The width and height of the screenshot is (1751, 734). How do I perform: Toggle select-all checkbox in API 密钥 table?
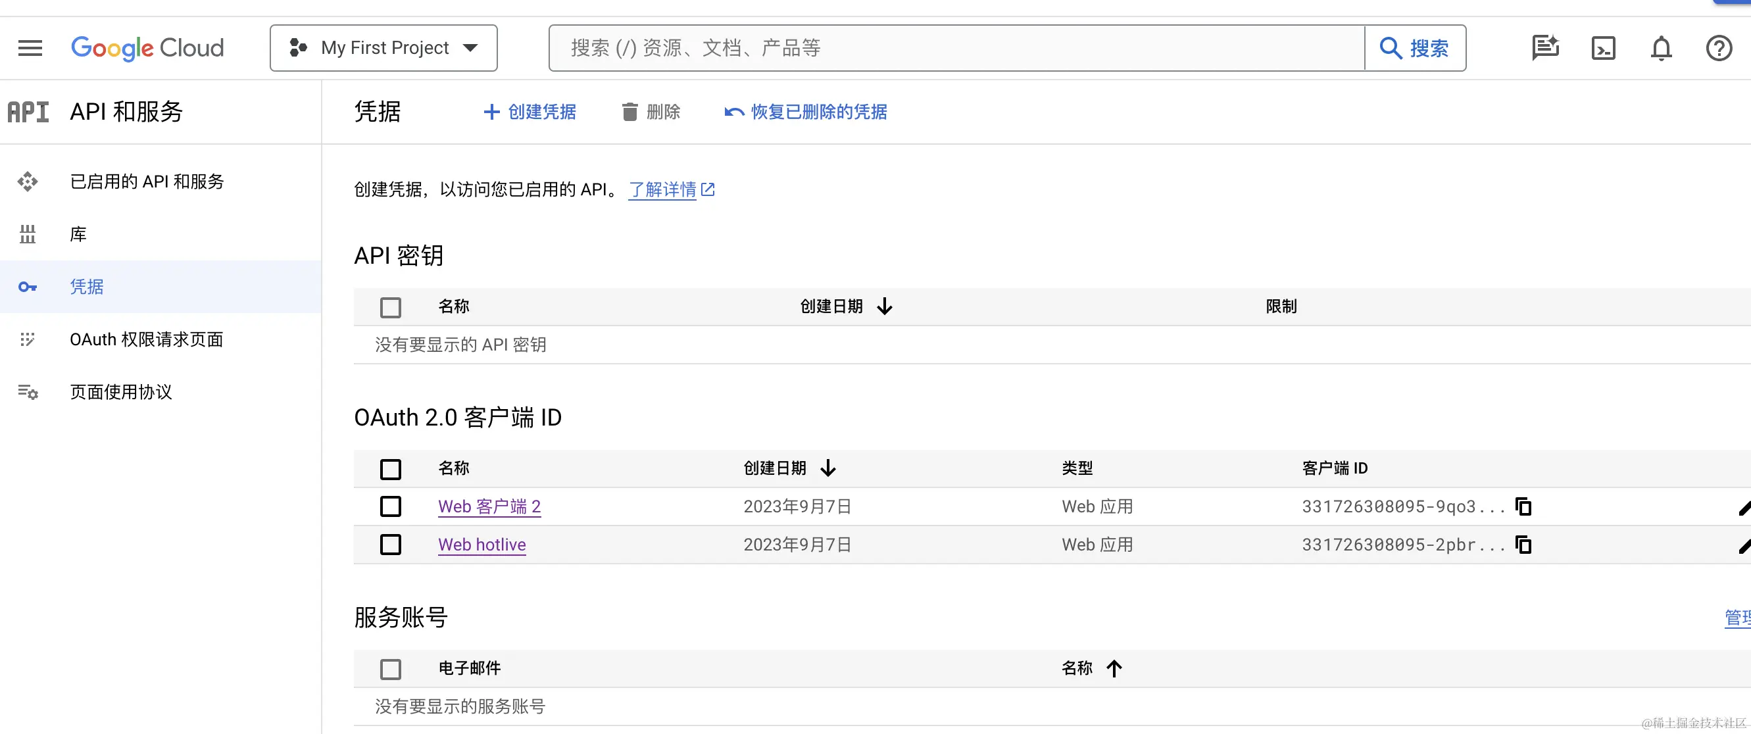(x=390, y=307)
